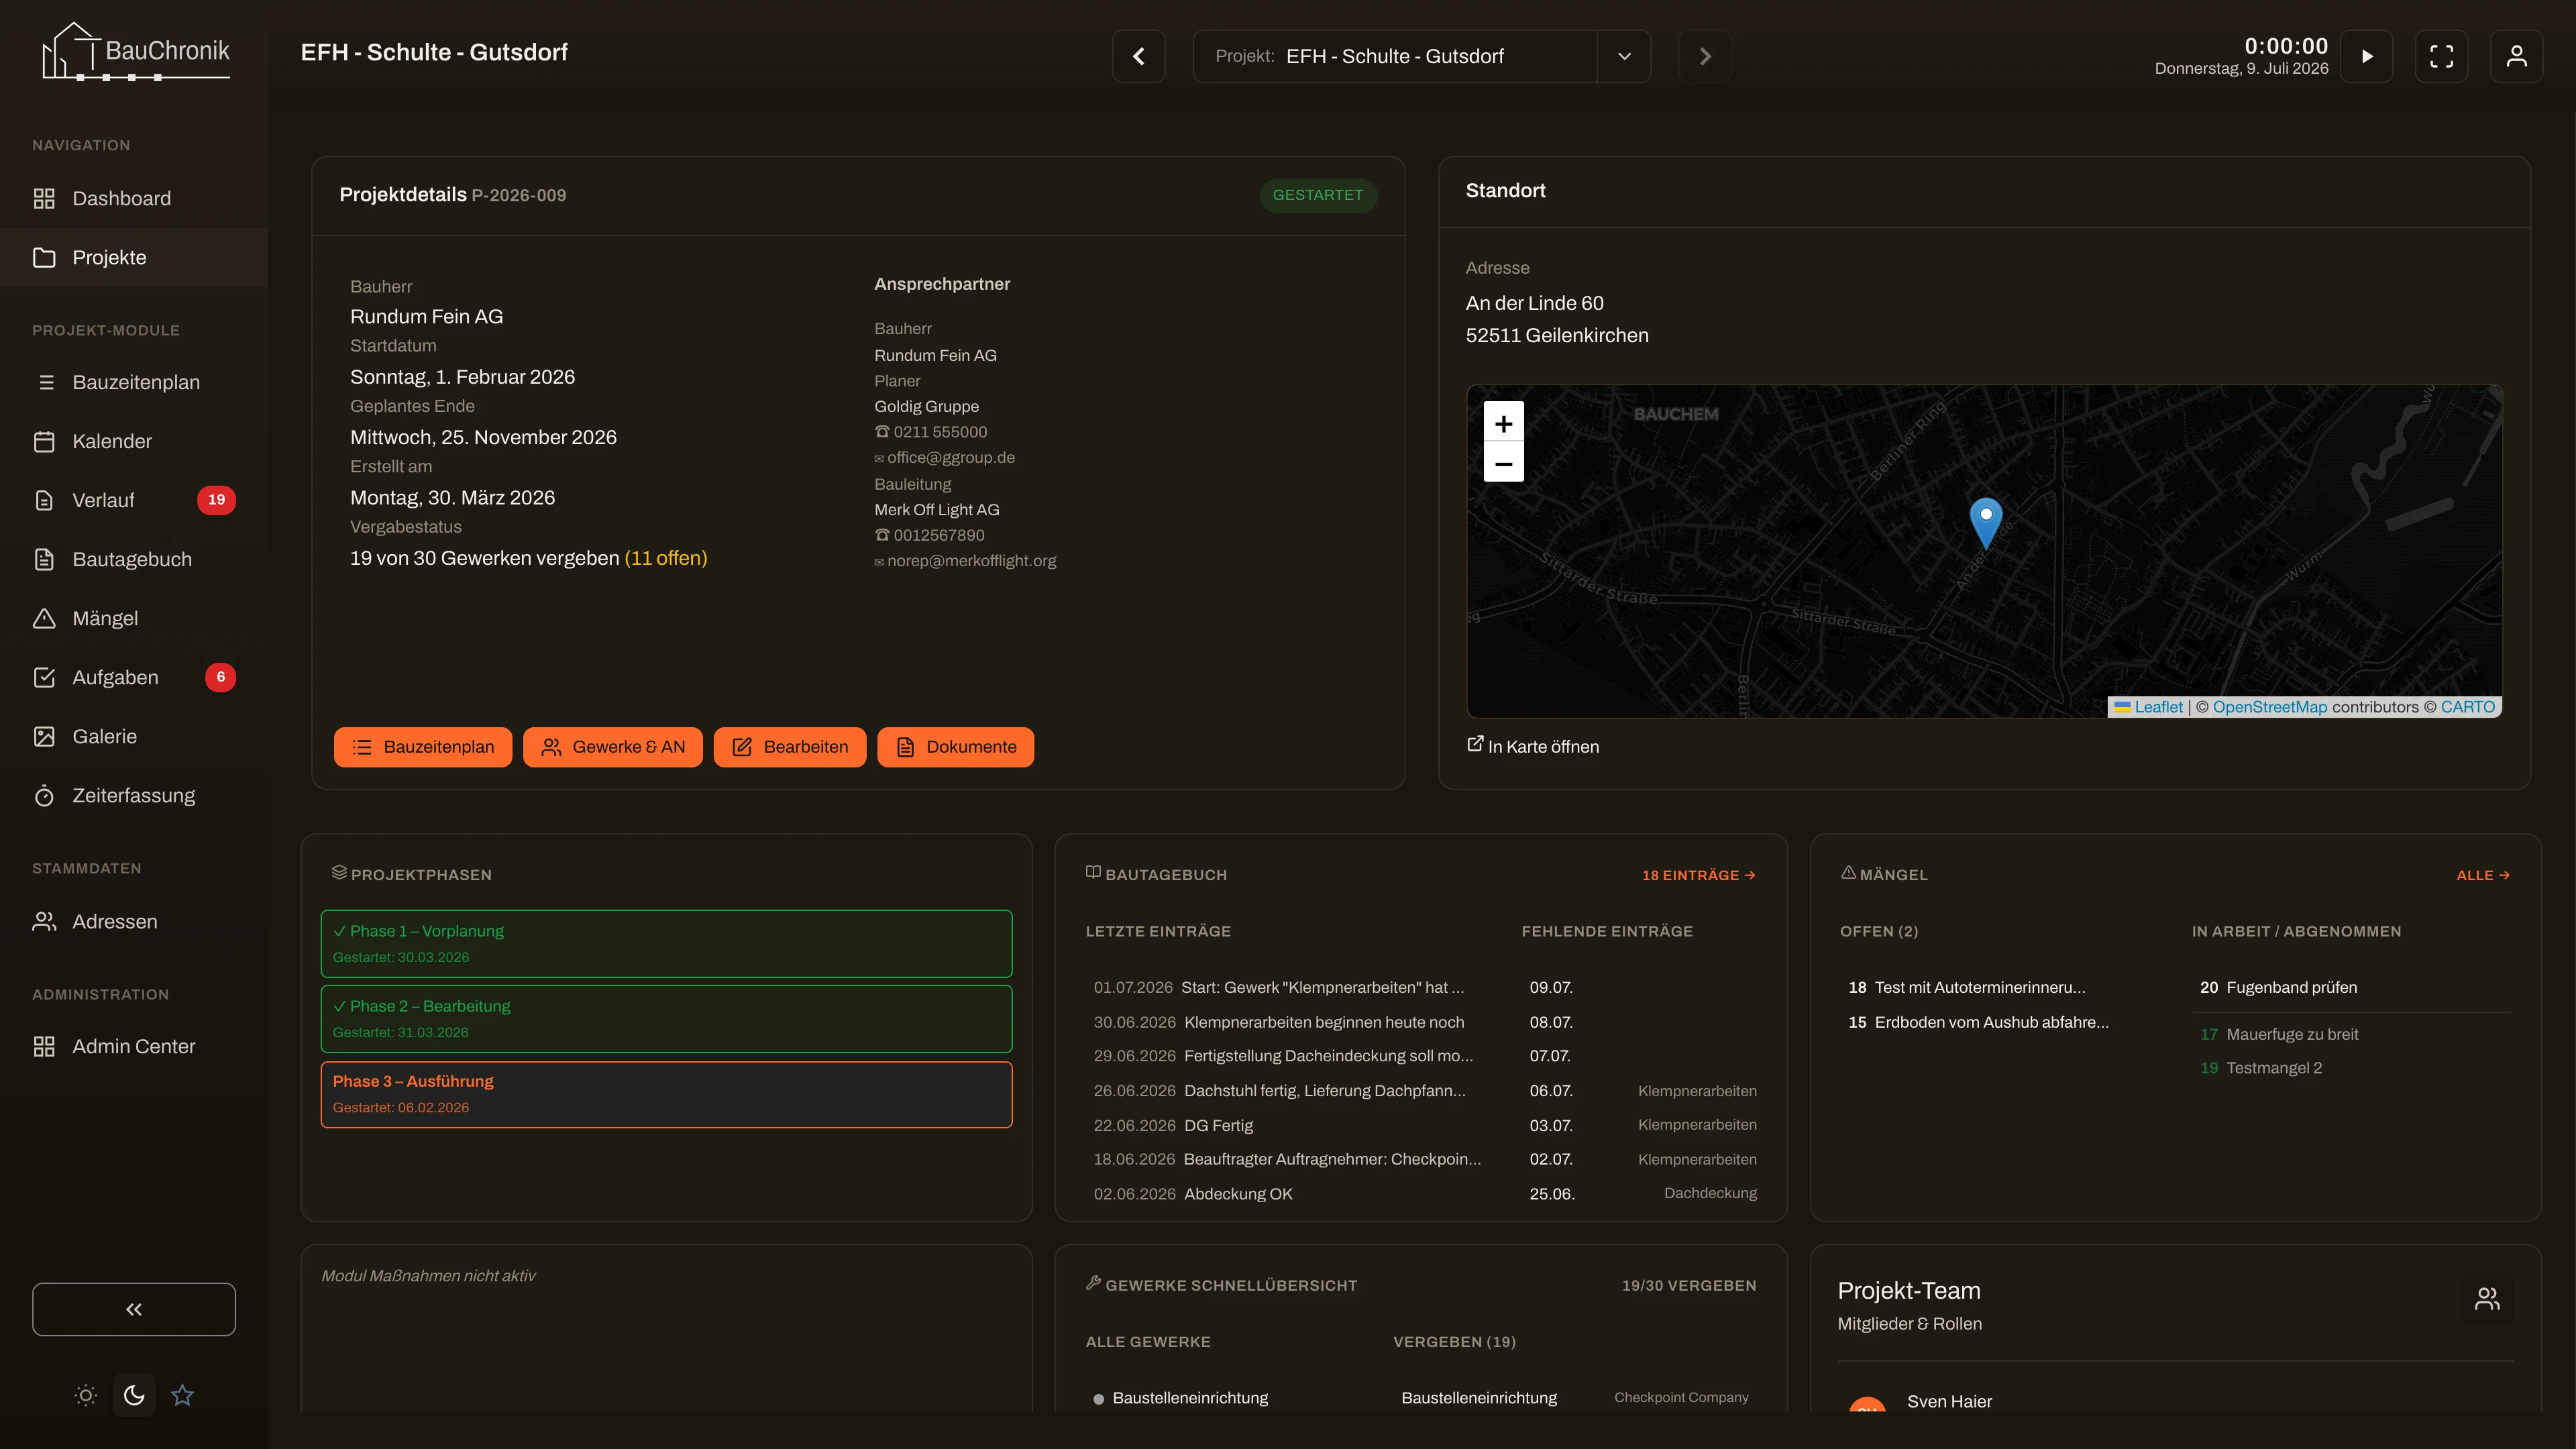The image size is (2576, 1449).
Task: Open Phase 1 – Vorplanung card
Action: coord(666,943)
